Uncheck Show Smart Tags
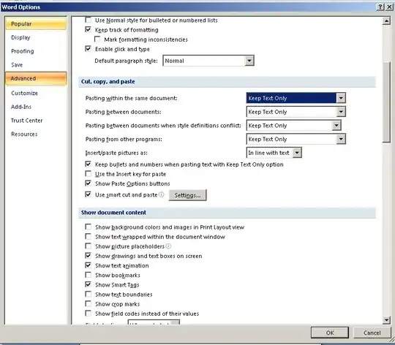 (89, 284)
